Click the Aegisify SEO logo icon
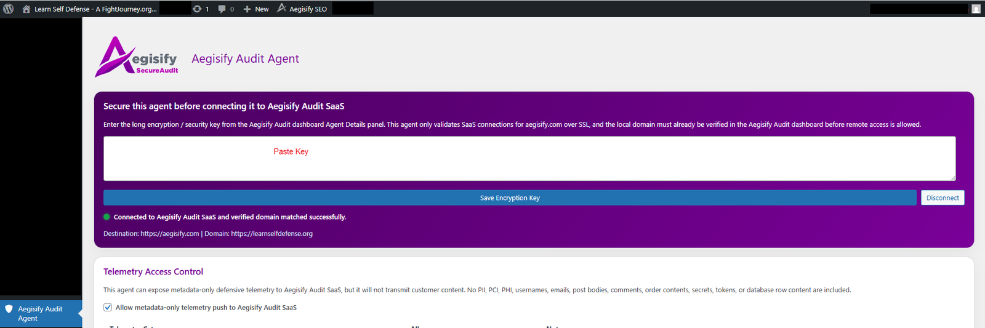This screenshot has height=328, width=985. (282, 8)
